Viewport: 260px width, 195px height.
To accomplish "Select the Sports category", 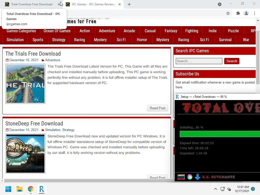I will click(x=38, y=40).
